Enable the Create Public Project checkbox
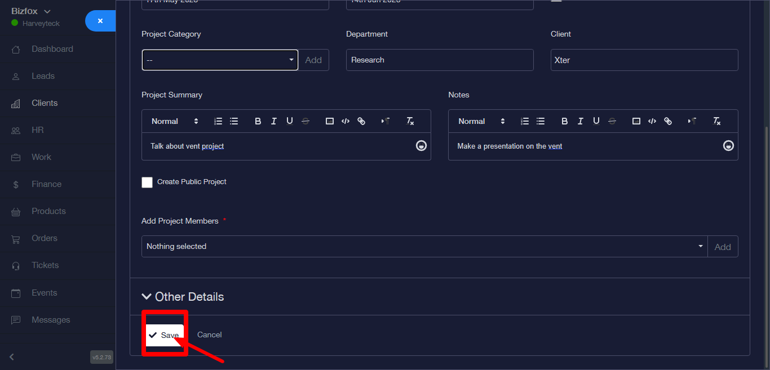770x370 pixels. coord(147,182)
